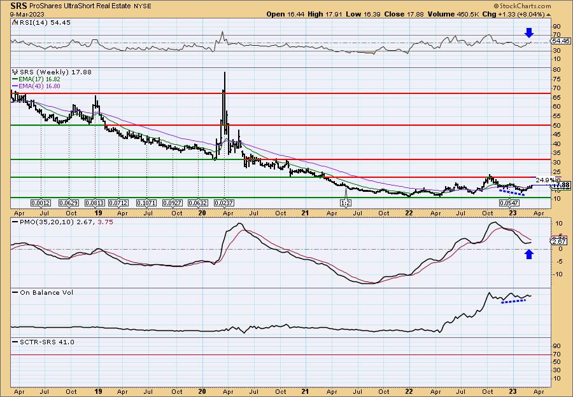Viewport: 573px width, 397px height.
Task: Click the 55 label on price axis
Action: [556, 116]
